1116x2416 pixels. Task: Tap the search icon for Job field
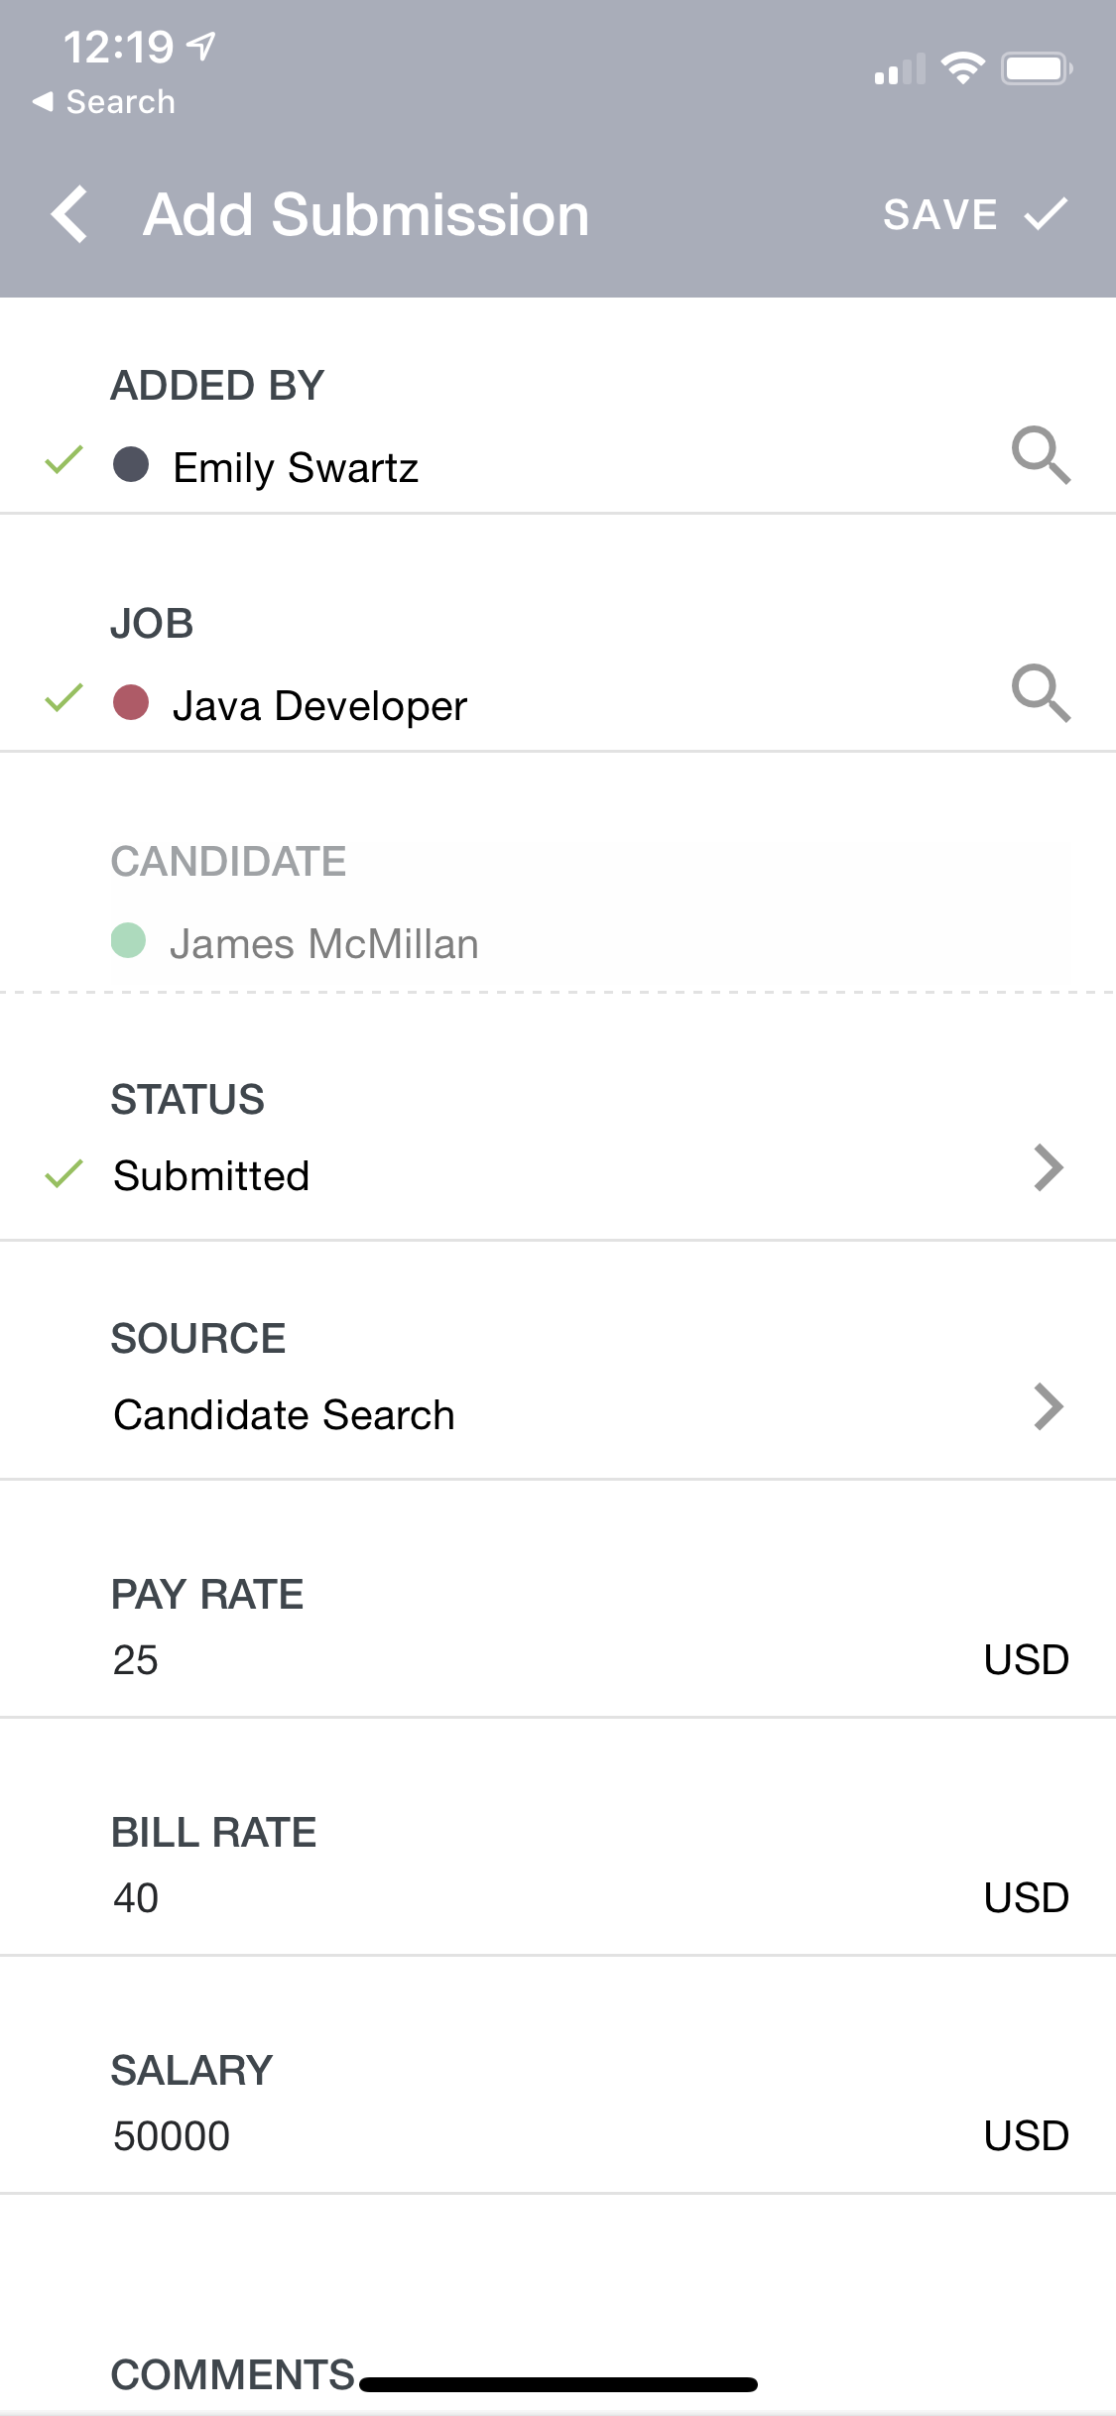pyautogui.click(x=1041, y=693)
